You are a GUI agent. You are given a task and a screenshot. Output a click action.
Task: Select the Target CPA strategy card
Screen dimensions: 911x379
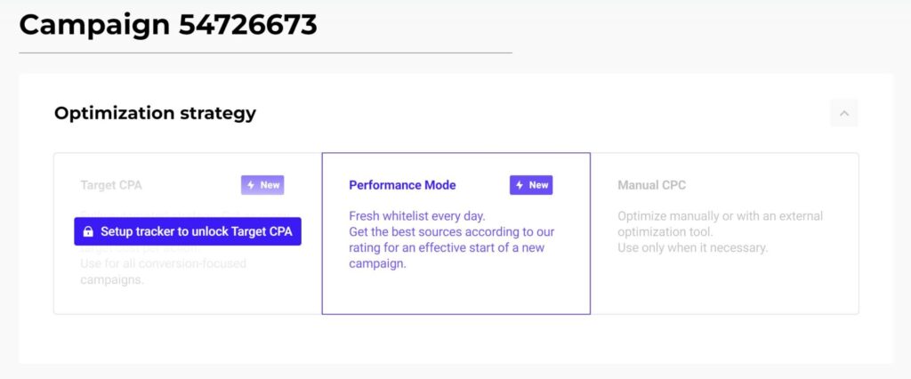point(188,234)
